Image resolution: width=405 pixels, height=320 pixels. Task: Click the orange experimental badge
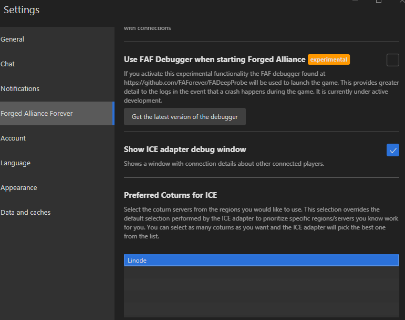[328, 59]
